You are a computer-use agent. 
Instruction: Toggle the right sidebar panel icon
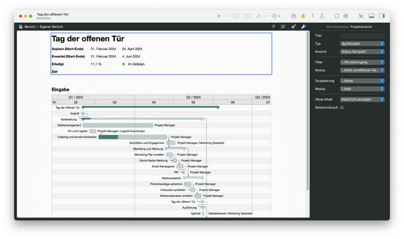tap(382, 16)
